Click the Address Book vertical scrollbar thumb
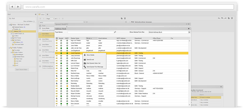The width and height of the screenshot is (245, 109). pyautogui.click(x=189, y=76)
